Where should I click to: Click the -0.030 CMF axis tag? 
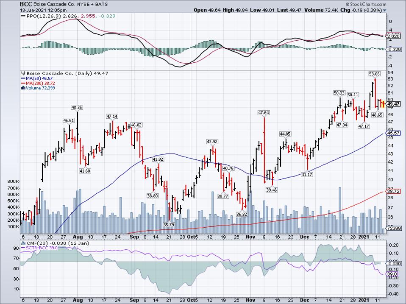(394, 263)
